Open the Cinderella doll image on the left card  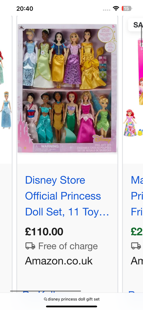click(x=5, y=110)
